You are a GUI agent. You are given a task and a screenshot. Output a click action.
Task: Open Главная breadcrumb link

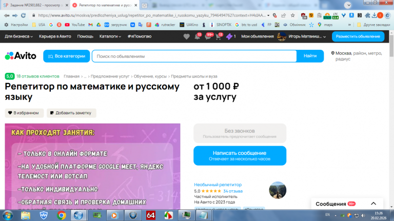point(71,76)
